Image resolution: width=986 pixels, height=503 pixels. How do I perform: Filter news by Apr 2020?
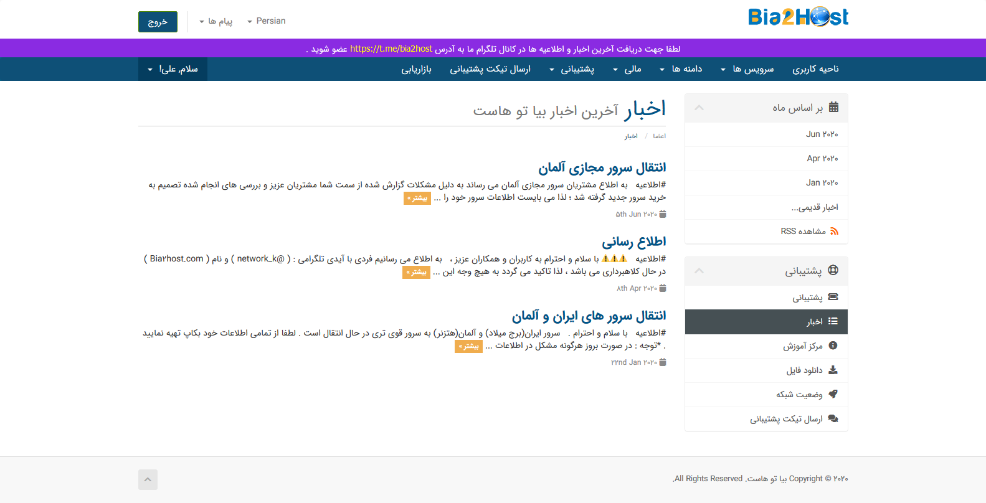(822, 159)
